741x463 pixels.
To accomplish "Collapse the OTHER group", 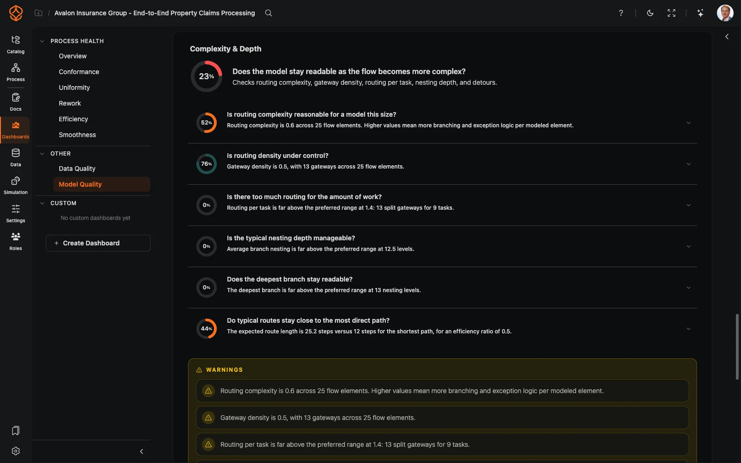I will [42, 154].
